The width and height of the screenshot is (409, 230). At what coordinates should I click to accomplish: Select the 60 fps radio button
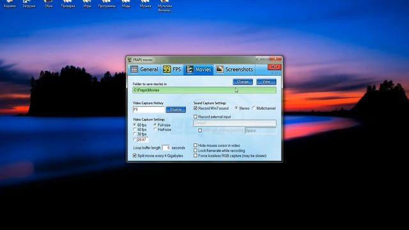(135, 125)
